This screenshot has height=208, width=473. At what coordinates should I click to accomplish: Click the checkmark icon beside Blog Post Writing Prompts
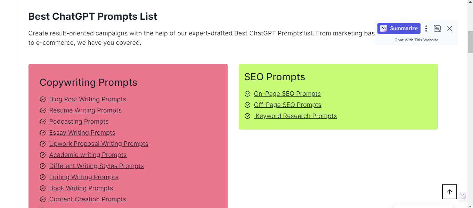tap(43, 99)
